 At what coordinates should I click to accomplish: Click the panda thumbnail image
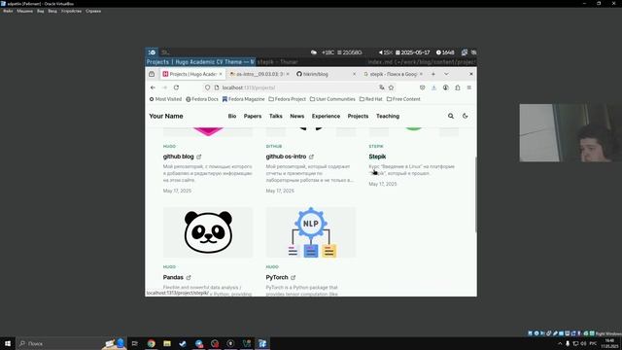[208, 232]
